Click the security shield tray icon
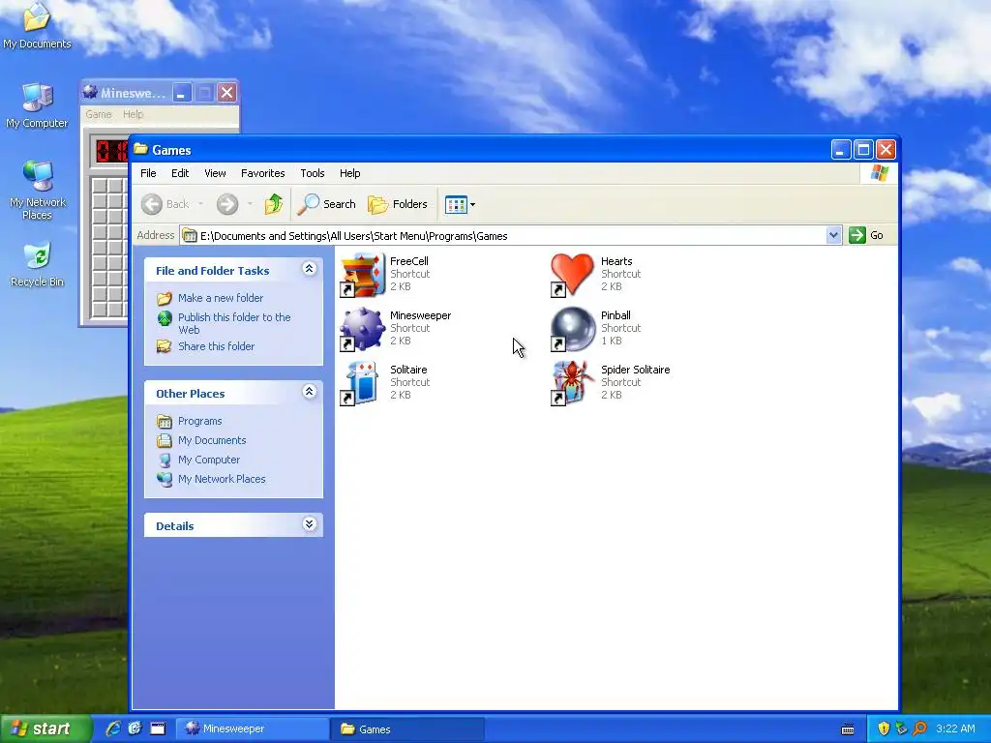 pyautogui.click(x=884, y=728)
